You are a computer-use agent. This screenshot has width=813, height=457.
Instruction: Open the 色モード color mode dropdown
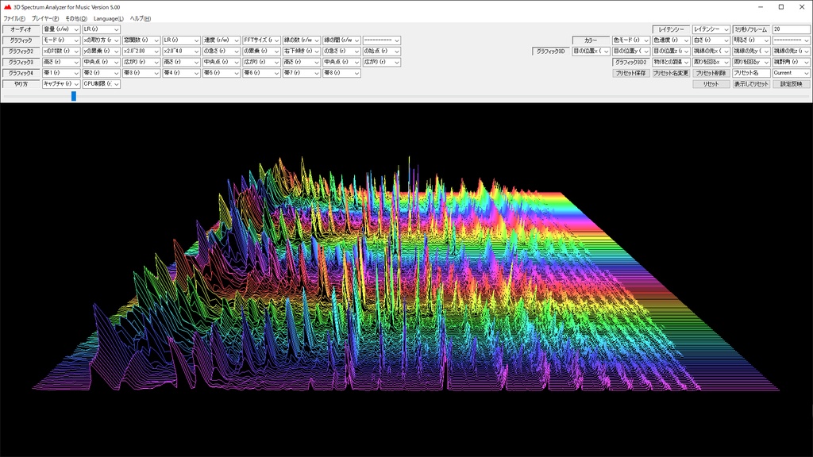631,40
